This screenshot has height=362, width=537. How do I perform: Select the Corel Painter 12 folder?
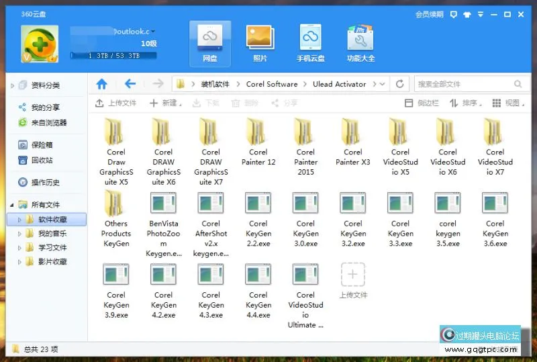point(258,142)
